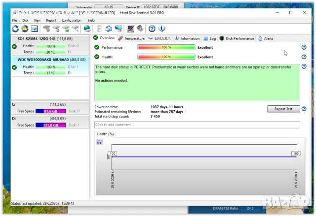Click the comment input field
The width and height of the screenshot is (316, 216).
197,124
